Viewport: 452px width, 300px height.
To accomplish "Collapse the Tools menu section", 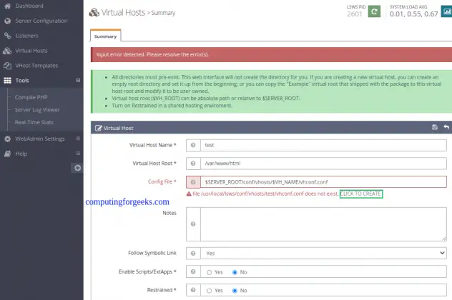I will coord(78,81).
